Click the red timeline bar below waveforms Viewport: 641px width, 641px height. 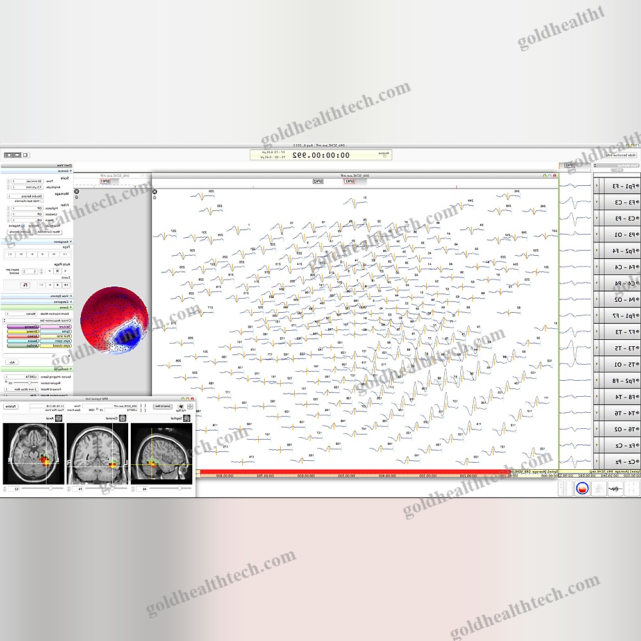click(356, 473)
